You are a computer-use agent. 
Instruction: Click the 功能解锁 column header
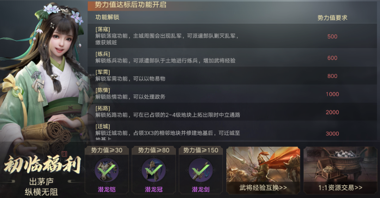[x=107, y=17]
